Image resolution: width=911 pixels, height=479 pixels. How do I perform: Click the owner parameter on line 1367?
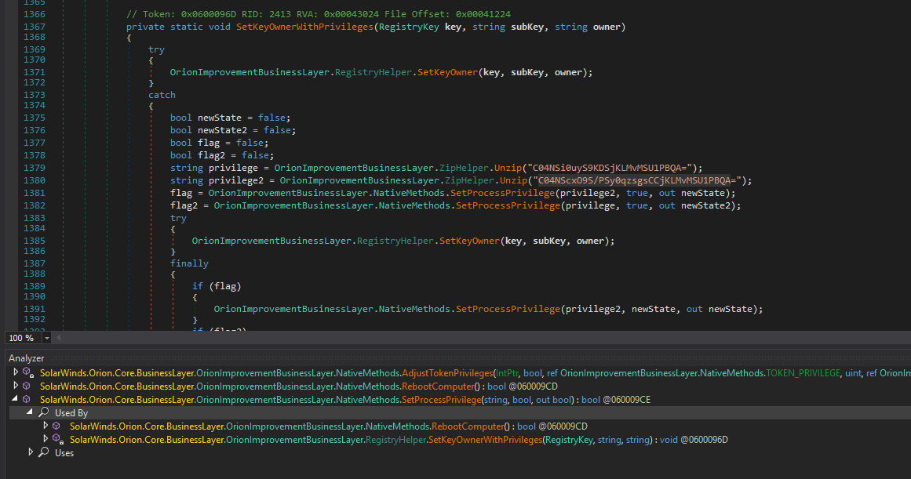click(607, 27)
